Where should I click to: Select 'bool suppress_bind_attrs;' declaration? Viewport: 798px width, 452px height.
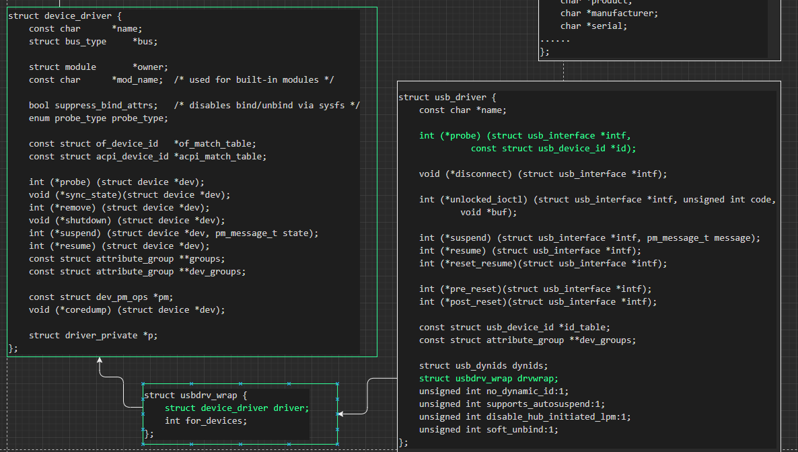pyautogui.click(x=94, y=106)
